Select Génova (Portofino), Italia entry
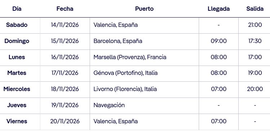 (125, 73)
